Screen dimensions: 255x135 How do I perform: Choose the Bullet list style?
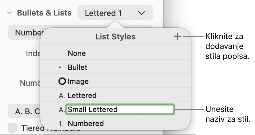coord(78,67)
